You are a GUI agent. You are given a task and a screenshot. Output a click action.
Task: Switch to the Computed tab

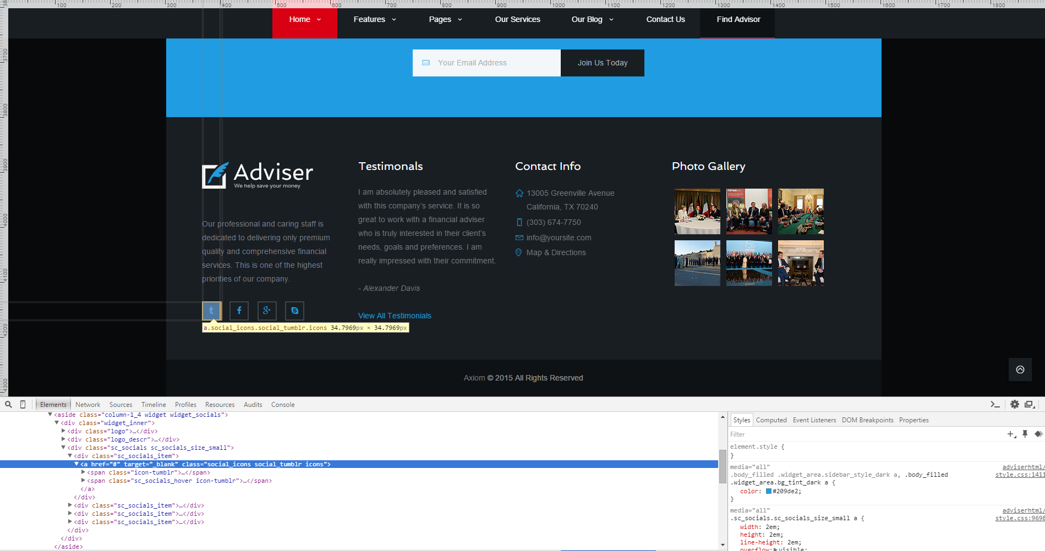[x=771, y=420]
